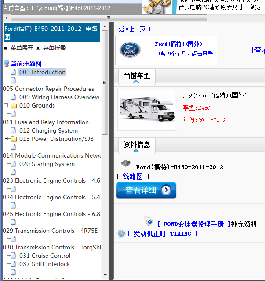
Task: Click the mechanic cartoon icon in header
Action: click(156, 7)
